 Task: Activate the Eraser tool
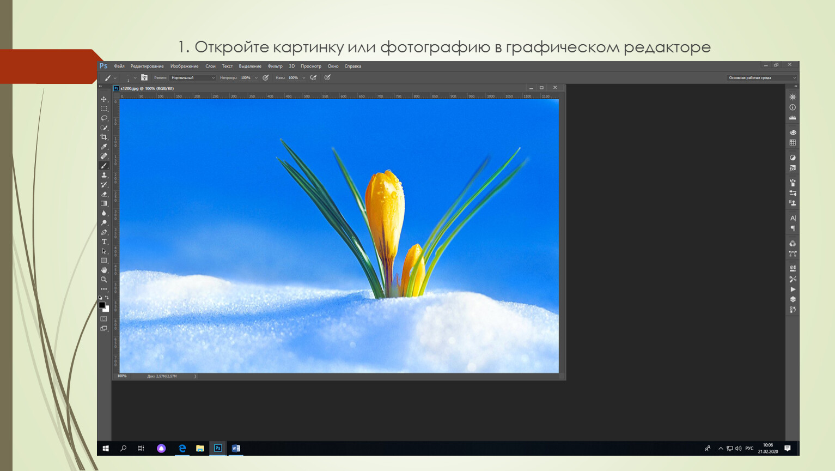[103, 194]
